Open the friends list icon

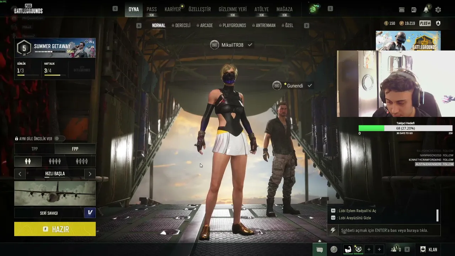[394, 249]
